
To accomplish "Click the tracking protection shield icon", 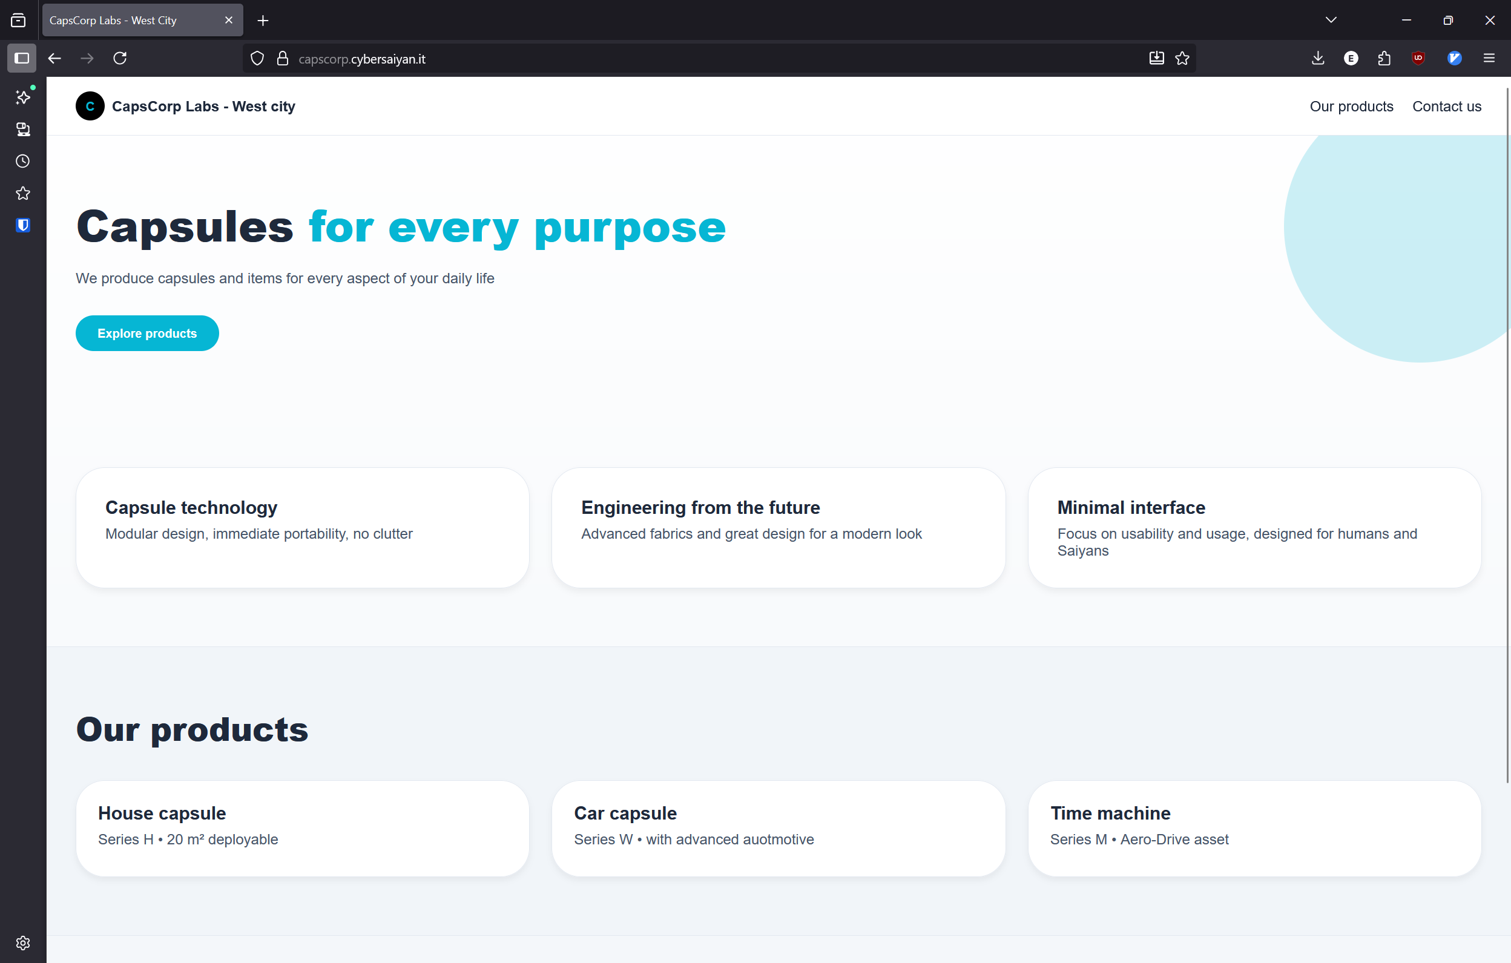I will 257,58.
